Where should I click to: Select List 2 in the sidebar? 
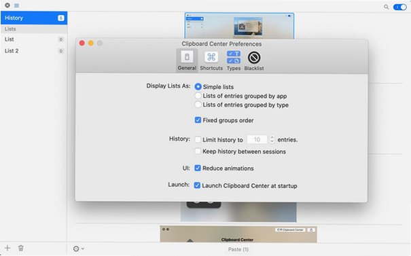pyautogui.click(x=34, y=51)
